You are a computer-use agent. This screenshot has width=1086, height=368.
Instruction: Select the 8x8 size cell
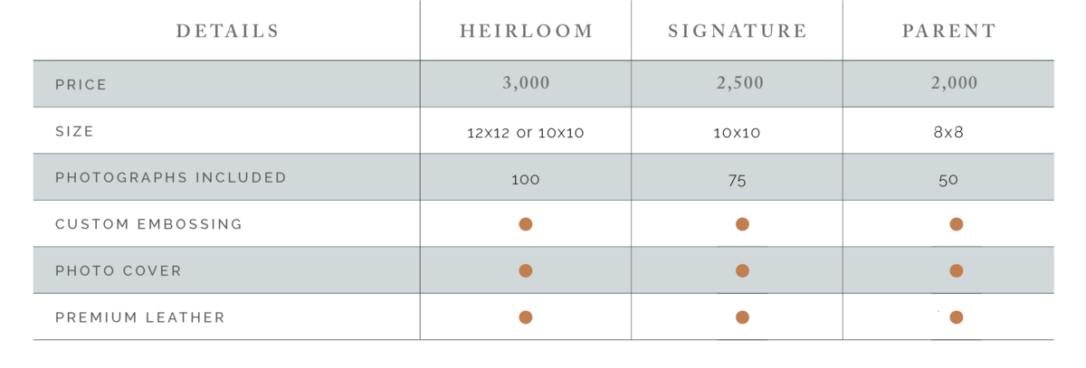(949, 132)
